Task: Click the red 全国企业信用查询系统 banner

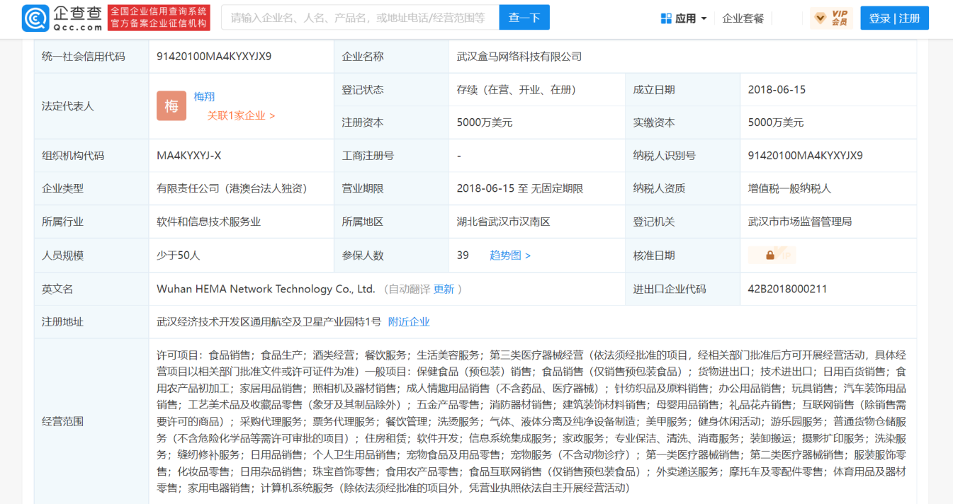Action: (159, 18)
